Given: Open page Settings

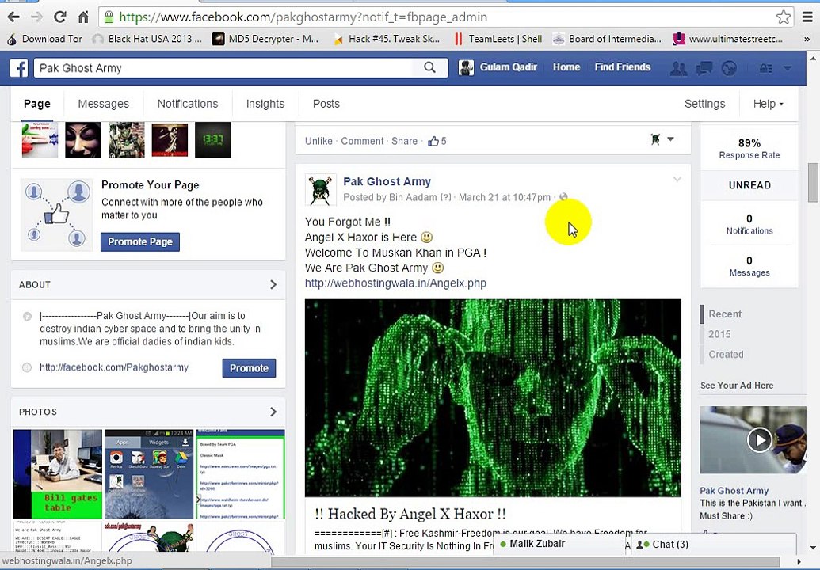Looking at the screenshot, I should point(704,104).
